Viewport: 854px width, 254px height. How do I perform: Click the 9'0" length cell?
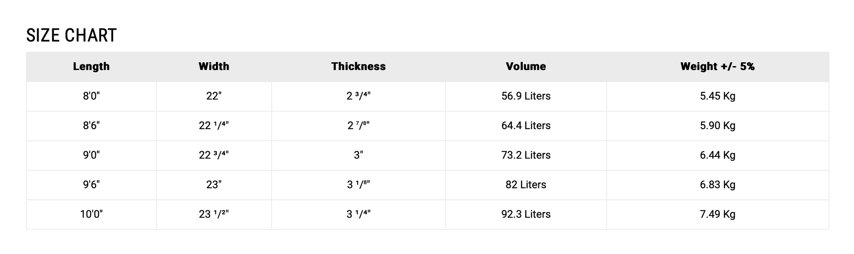point(91,155)
